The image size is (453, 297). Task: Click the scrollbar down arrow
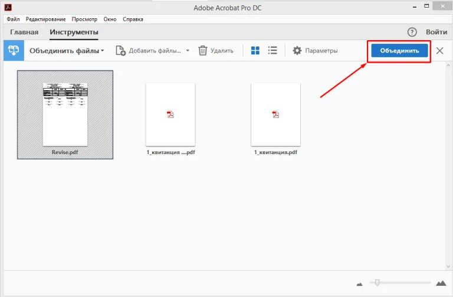click(x=448, y=267)
